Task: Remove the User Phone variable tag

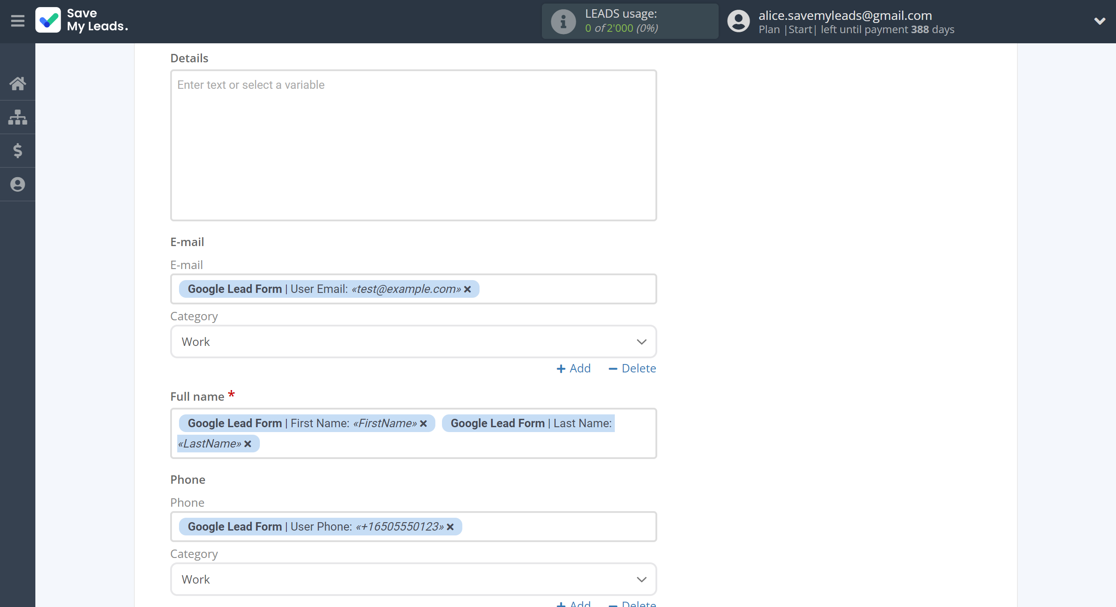Action: pos(450,527)
